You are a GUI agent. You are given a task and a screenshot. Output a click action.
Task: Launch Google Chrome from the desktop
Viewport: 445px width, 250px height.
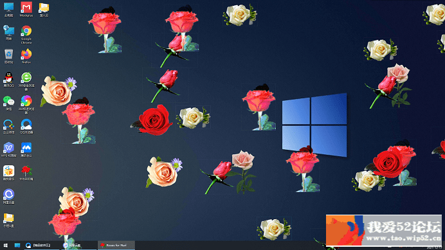(x=26, y=35)
